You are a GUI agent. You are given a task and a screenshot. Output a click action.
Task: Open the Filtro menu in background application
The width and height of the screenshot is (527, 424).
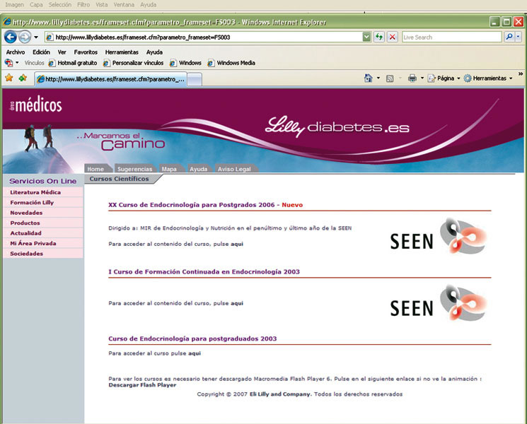pos(83,5)
